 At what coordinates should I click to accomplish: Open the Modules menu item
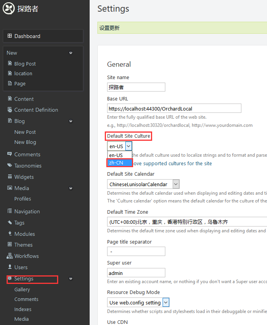[24, 234]
